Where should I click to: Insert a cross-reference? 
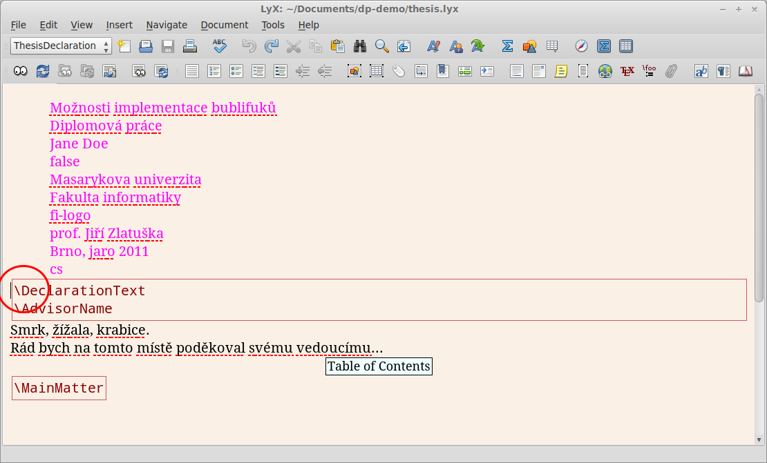(x=421, y=71)
